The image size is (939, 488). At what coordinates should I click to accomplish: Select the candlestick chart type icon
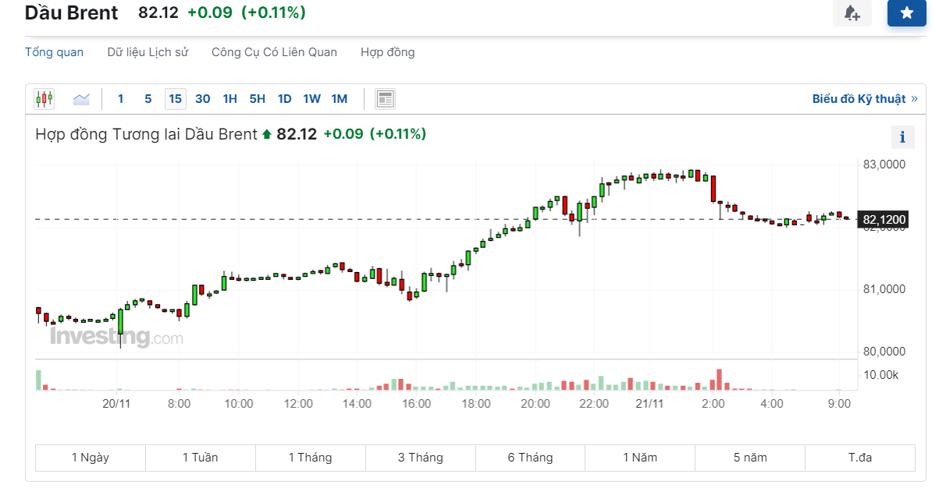pos(44,99)
